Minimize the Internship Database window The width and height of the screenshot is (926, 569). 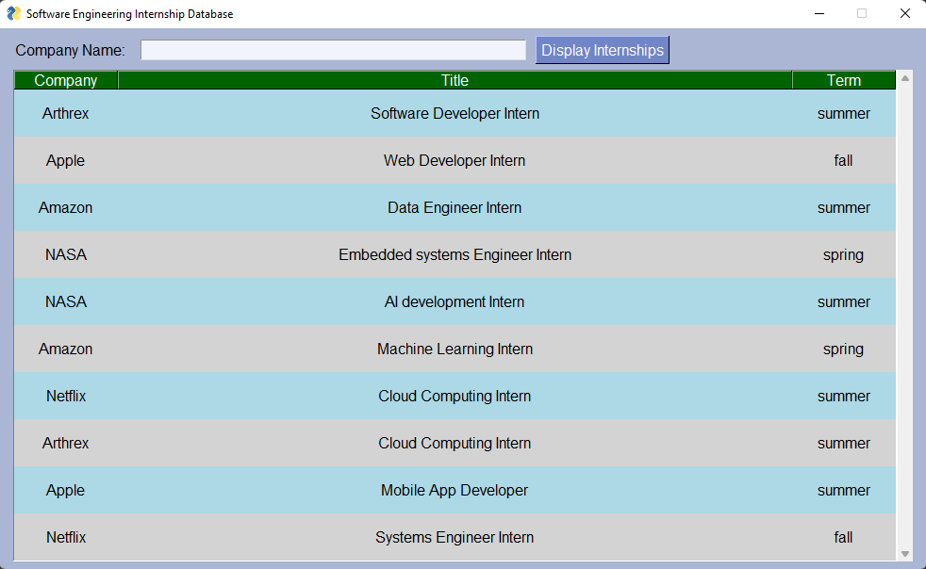click(x=819, y=13)
